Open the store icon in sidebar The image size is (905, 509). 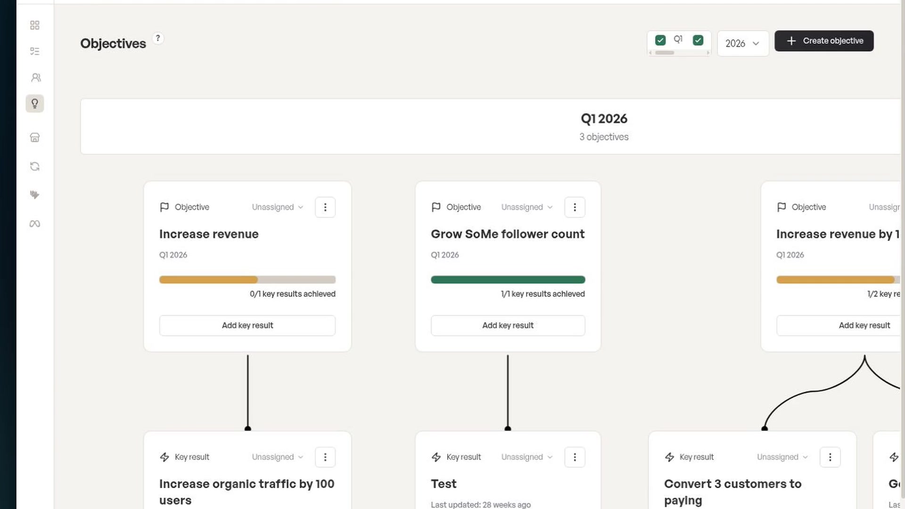click(x=34, y=137)
